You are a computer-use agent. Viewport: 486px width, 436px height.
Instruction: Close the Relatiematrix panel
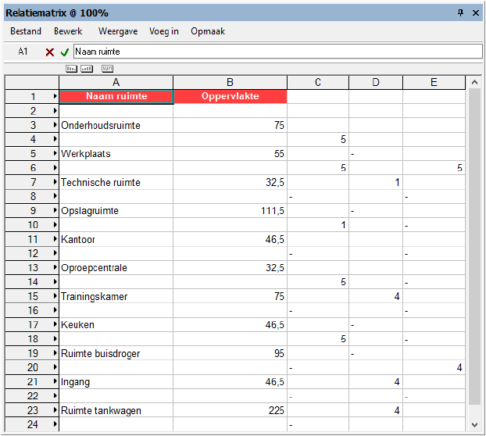pos(475,13)
